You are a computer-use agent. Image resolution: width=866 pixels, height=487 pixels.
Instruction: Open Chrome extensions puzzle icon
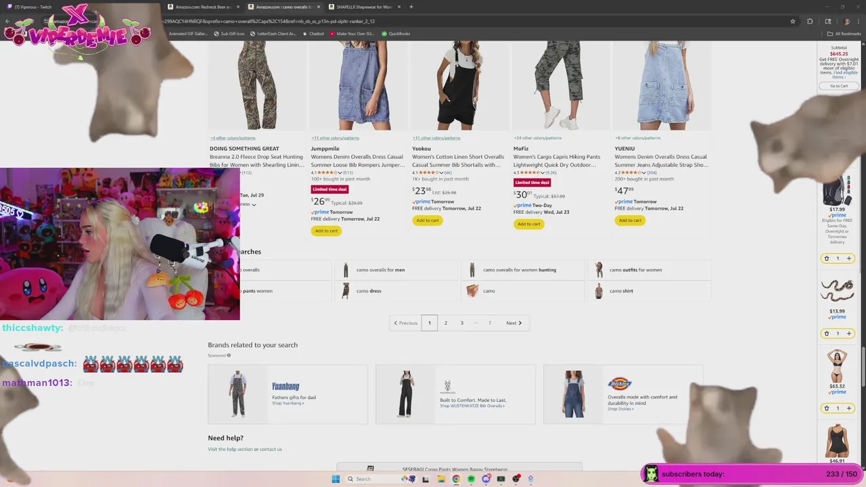(810, 21)
